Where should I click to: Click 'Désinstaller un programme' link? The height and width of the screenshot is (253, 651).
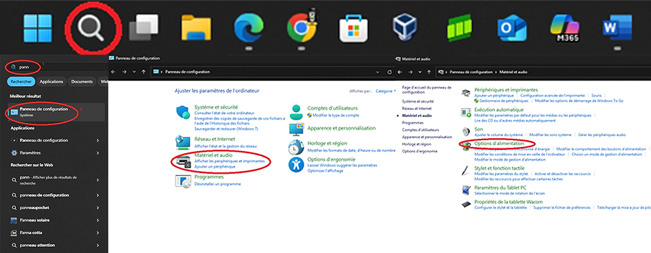217,184
